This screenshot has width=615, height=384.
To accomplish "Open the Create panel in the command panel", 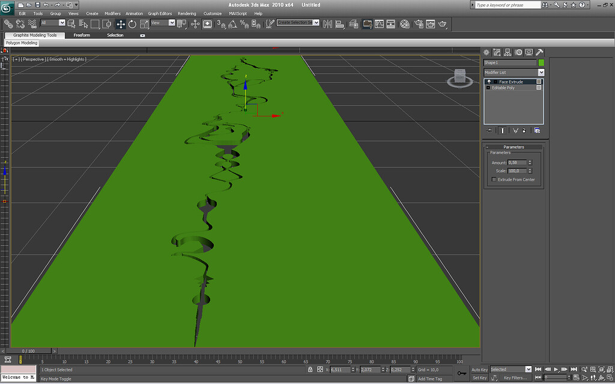I will (486, 52).
